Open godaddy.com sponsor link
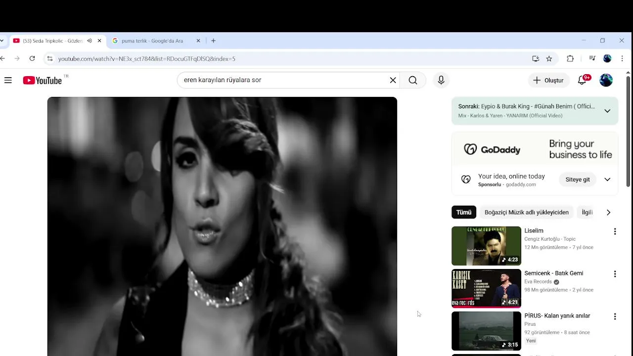Image resolution: width=633 pixels, height=356 pixels. click(x=521, y=184)
